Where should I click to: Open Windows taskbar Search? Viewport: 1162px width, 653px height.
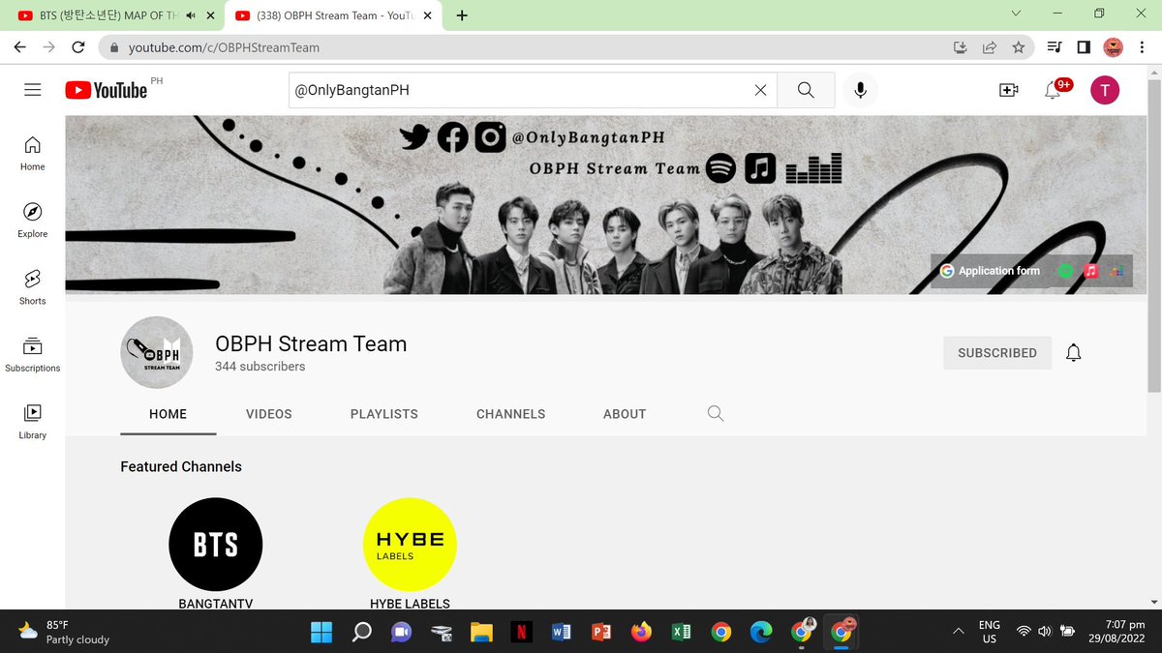pyautogui.click(x=361, y=632)
